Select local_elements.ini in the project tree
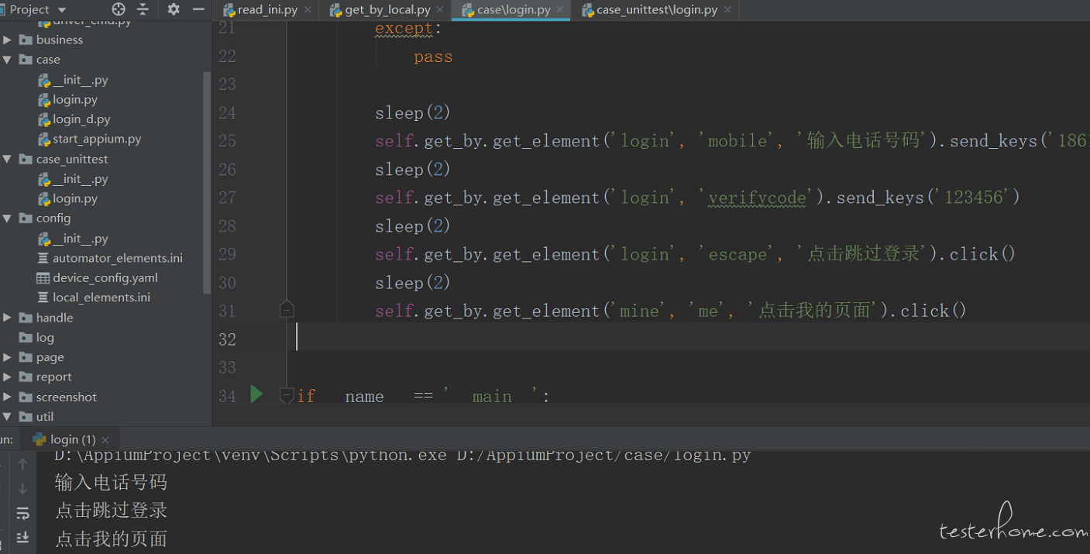 pyautogui.click(x=101, y=298)
